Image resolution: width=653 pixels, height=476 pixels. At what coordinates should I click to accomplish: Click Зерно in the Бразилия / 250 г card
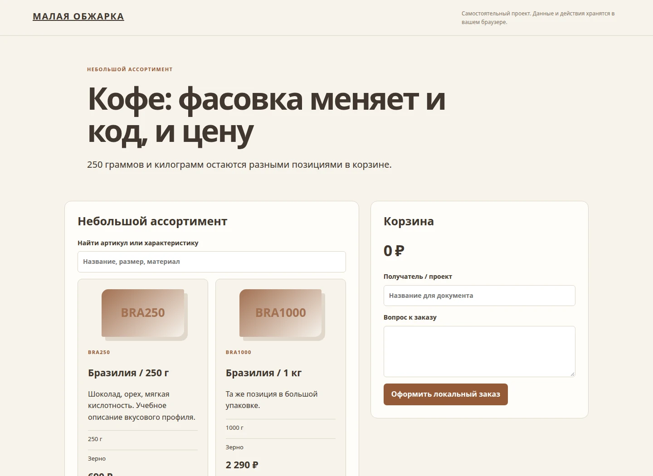[97, 459]
